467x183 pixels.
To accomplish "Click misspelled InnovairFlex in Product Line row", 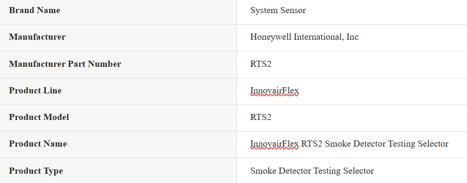I will point(274,91).
